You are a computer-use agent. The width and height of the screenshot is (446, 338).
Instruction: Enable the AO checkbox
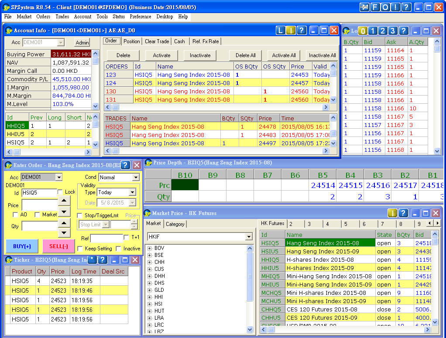[x=15, y=215]
